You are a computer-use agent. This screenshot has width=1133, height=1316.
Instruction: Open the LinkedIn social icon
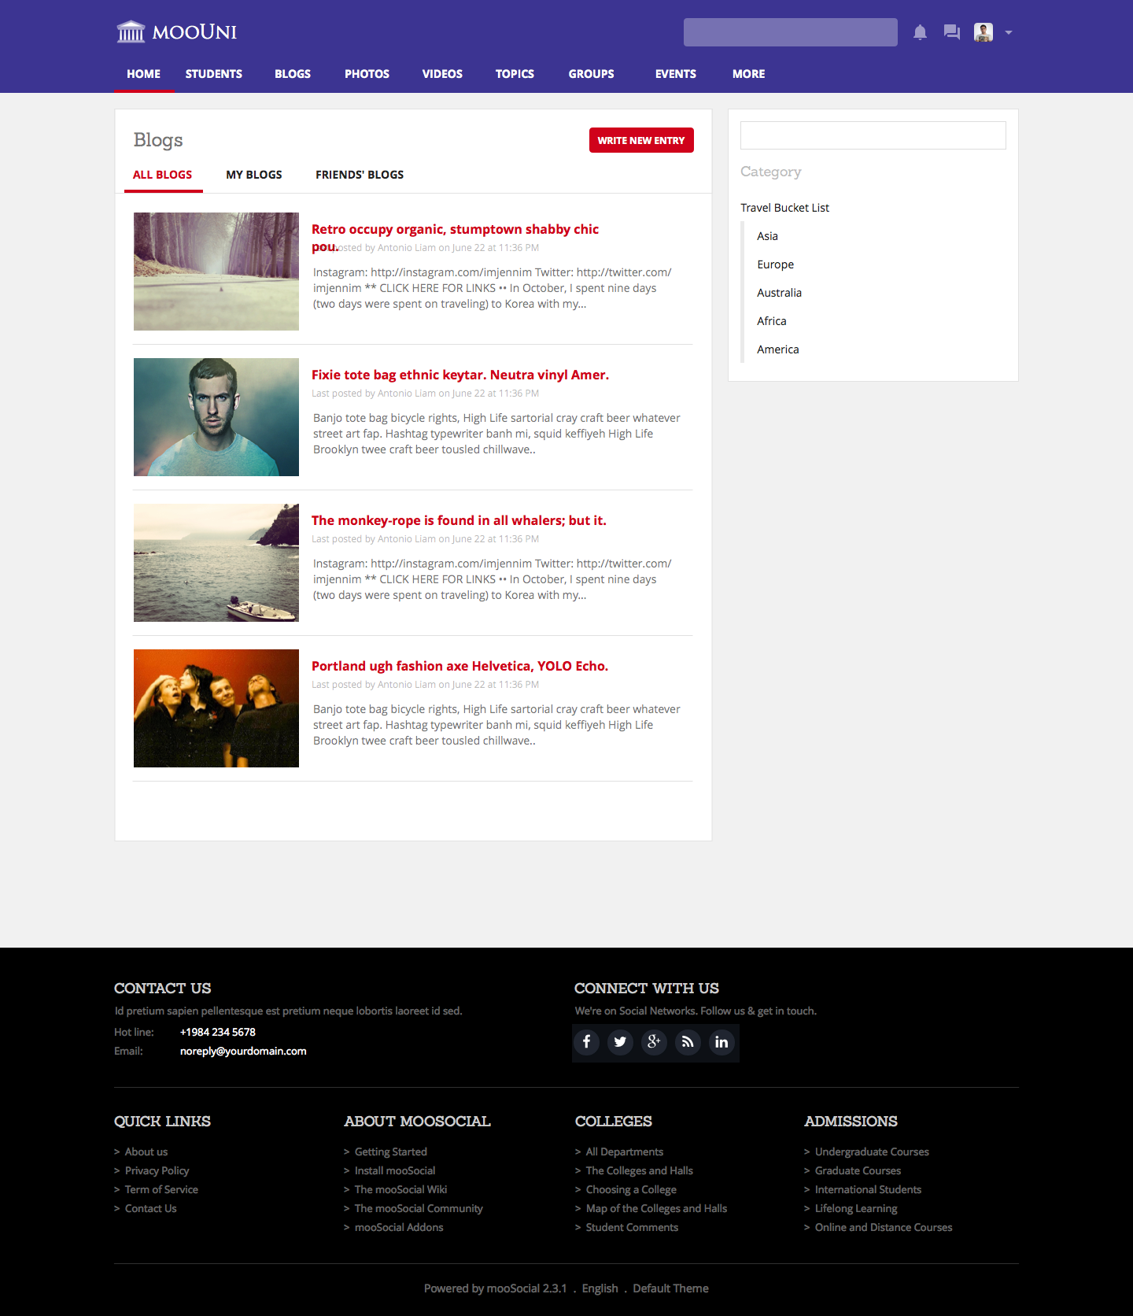click(722, 1042)
